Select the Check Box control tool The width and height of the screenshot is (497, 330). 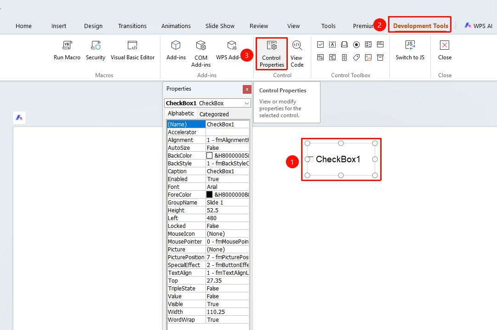click(x=320, y=45)
